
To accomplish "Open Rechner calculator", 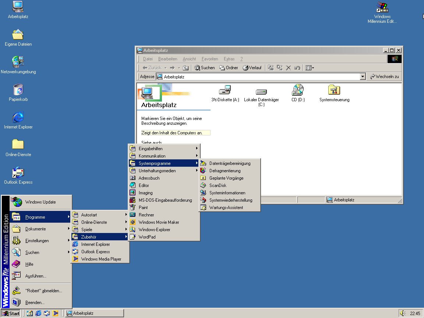I will (x=164, y=215).
